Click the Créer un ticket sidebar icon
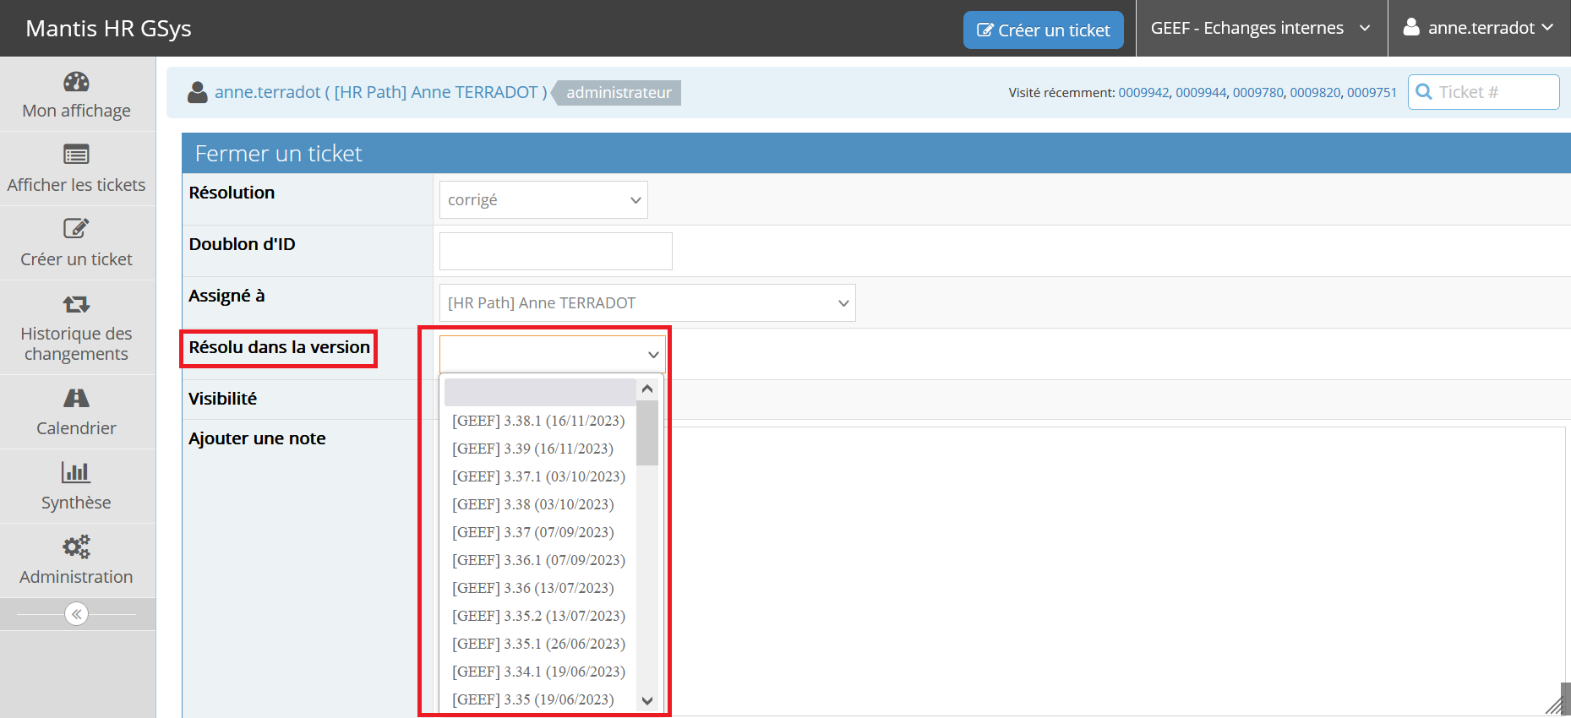The image size is (1571, 718). tap(76, 229)
